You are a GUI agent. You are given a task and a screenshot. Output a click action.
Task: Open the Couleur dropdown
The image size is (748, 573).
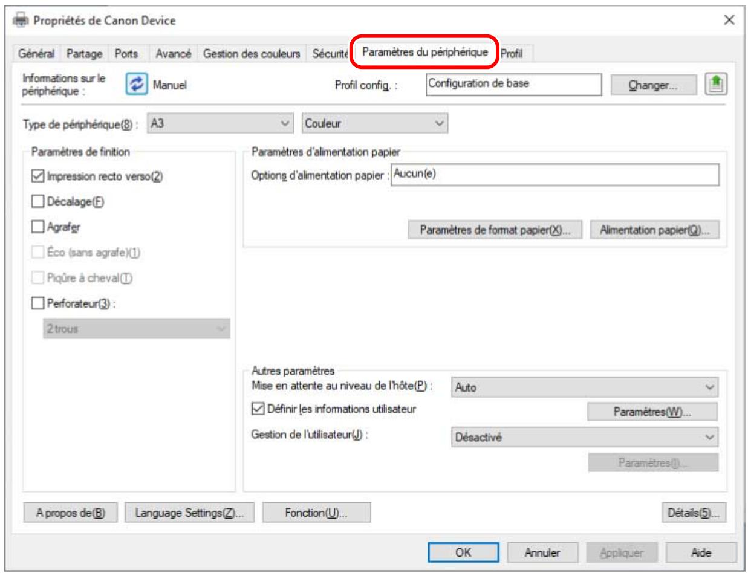click(x=374, y=123)
